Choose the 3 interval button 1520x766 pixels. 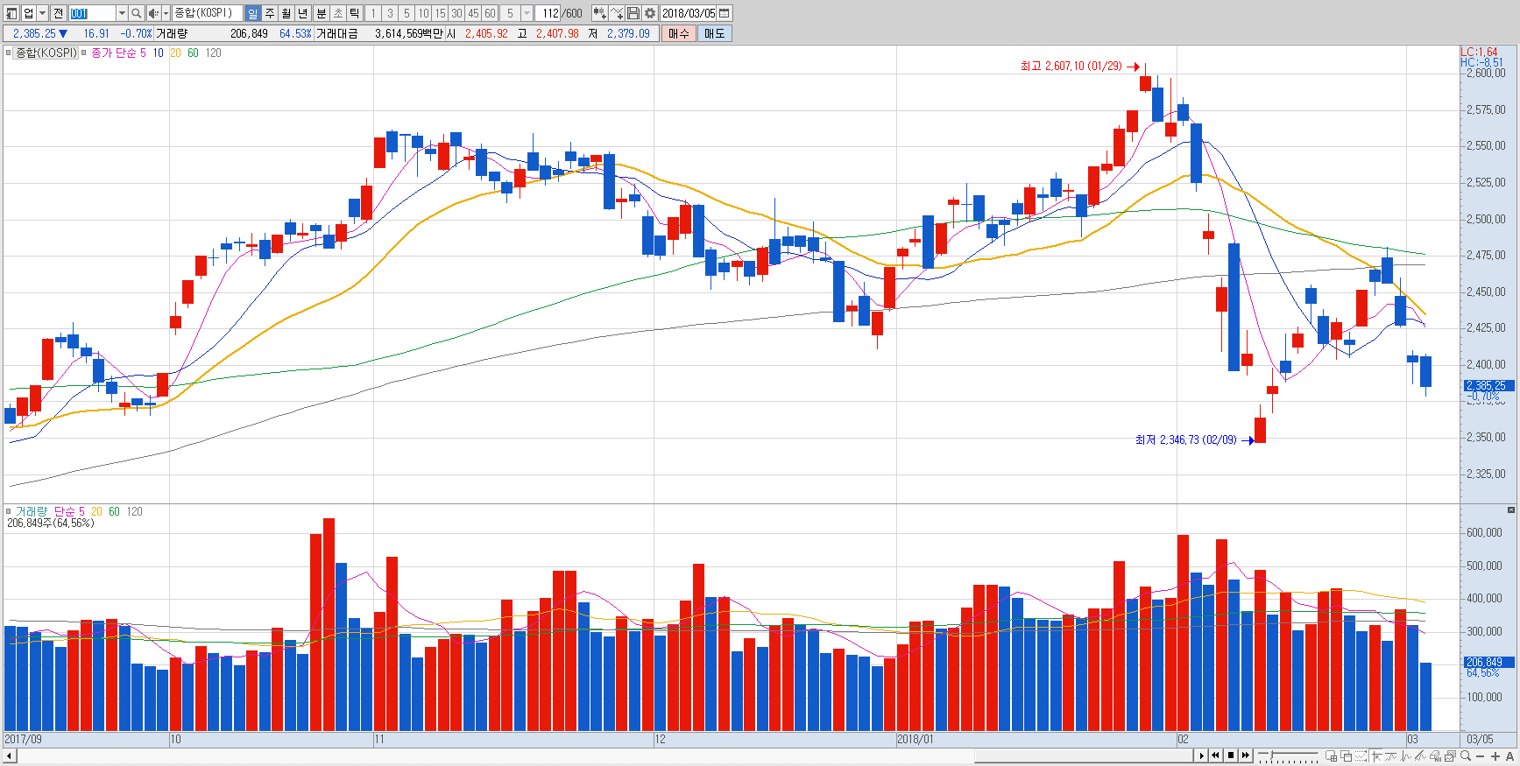390,13
